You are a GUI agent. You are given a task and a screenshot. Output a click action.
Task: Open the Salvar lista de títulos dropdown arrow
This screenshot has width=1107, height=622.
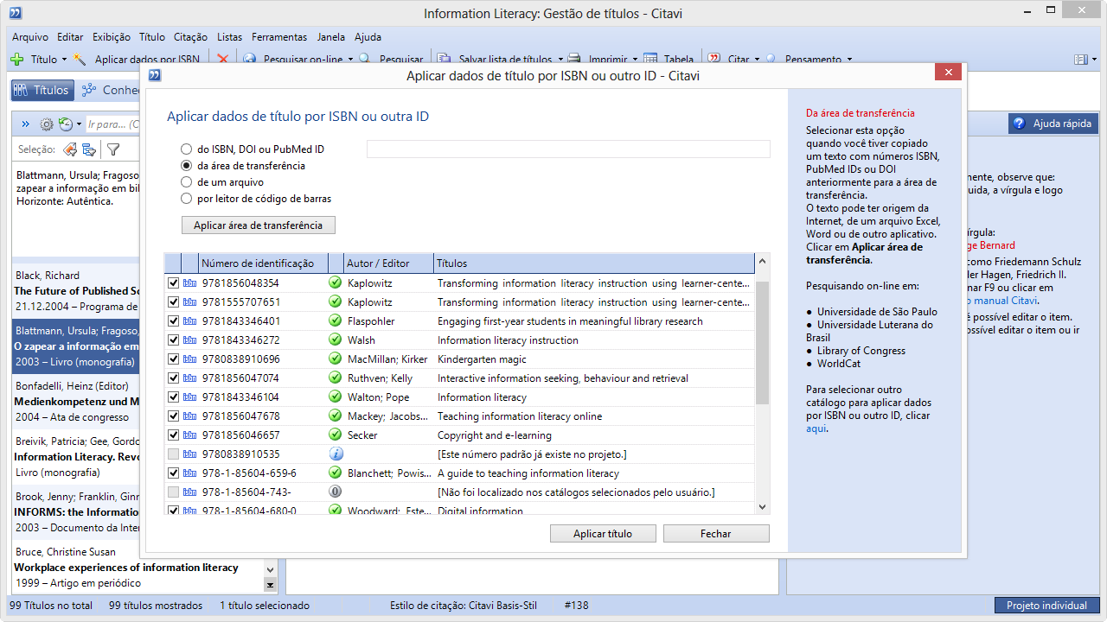click(560, 60)
